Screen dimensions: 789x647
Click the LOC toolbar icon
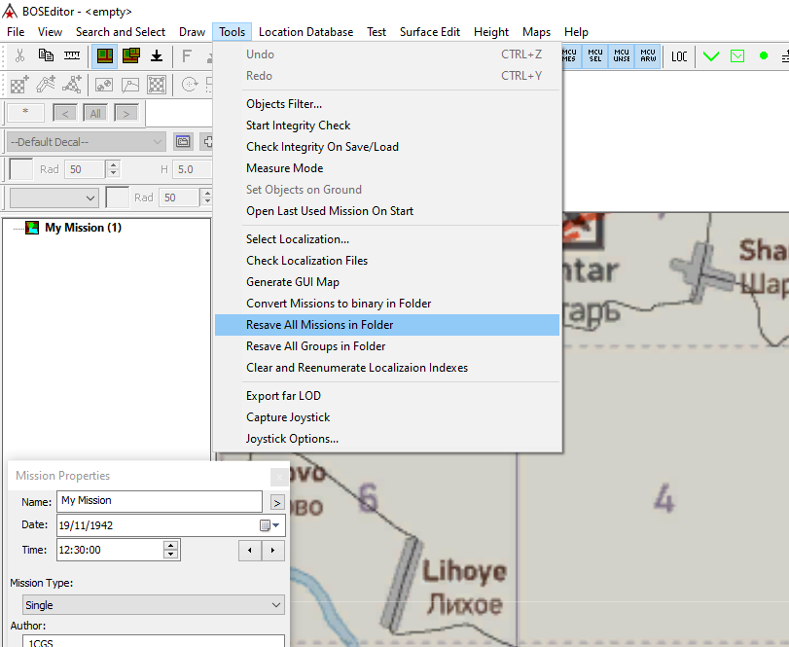tap(679, 56)
